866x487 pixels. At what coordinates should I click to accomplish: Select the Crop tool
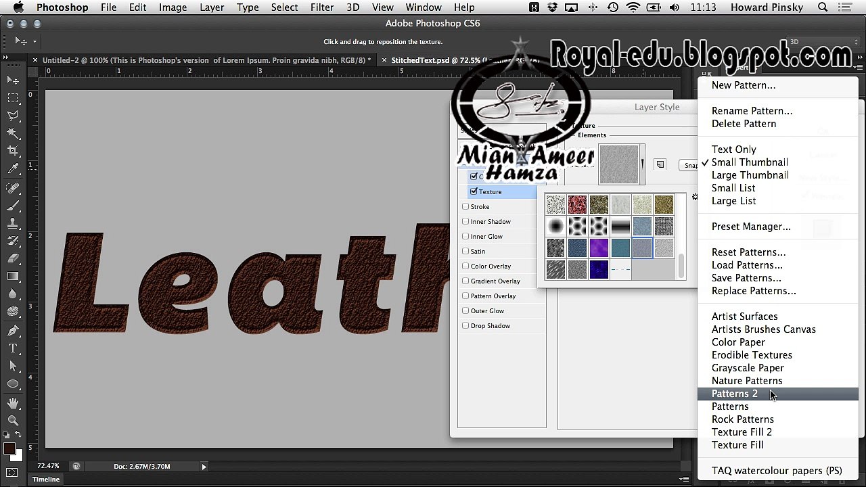click(13, 151)
